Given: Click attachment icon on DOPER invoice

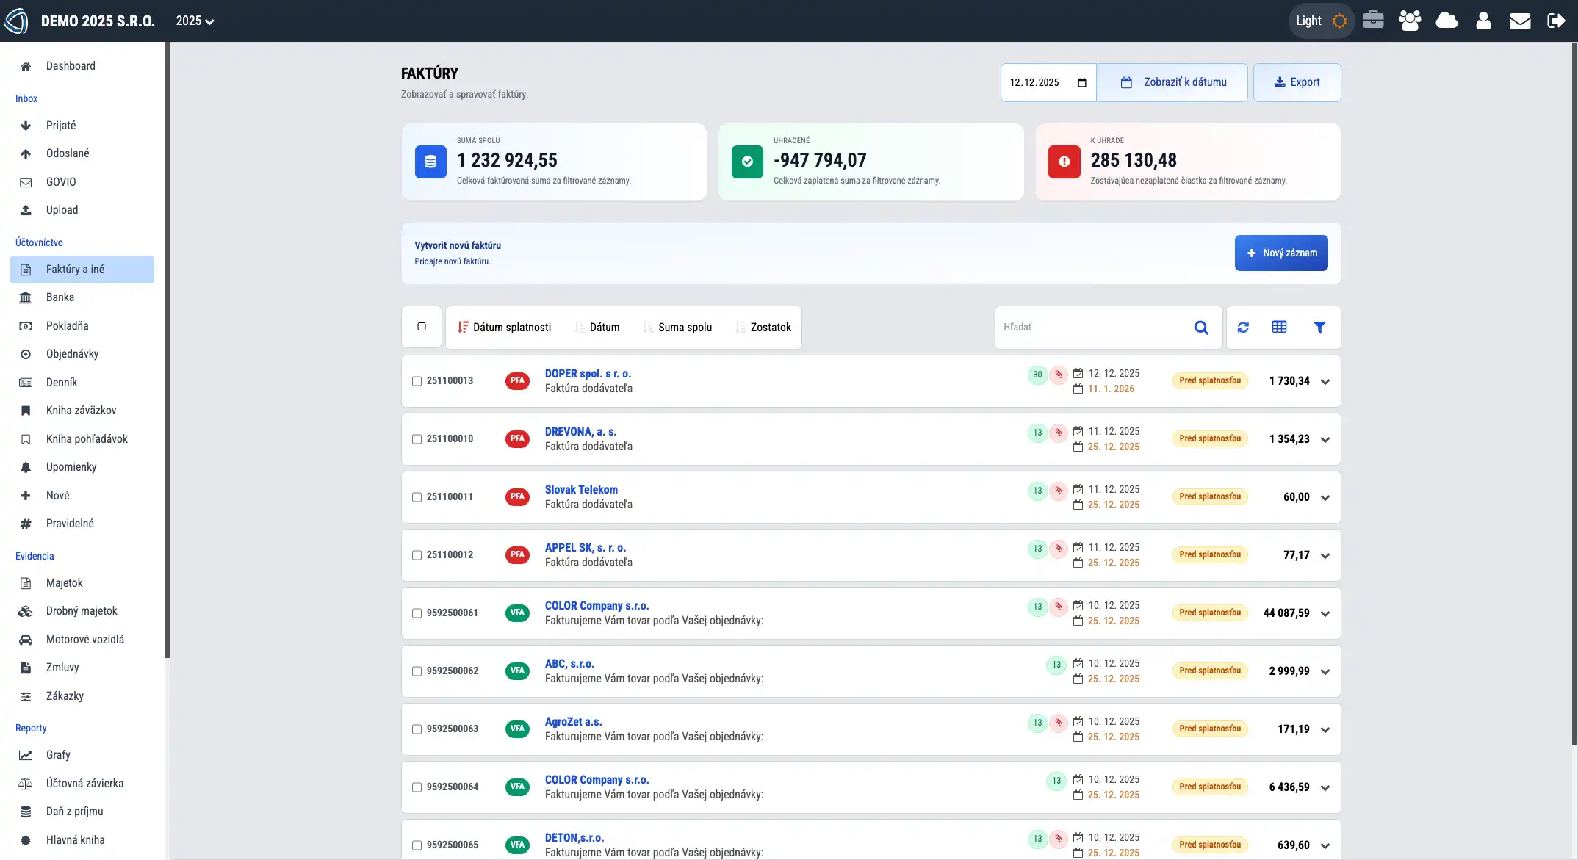Looking at the screenshot, I should tap(1059, 375).
